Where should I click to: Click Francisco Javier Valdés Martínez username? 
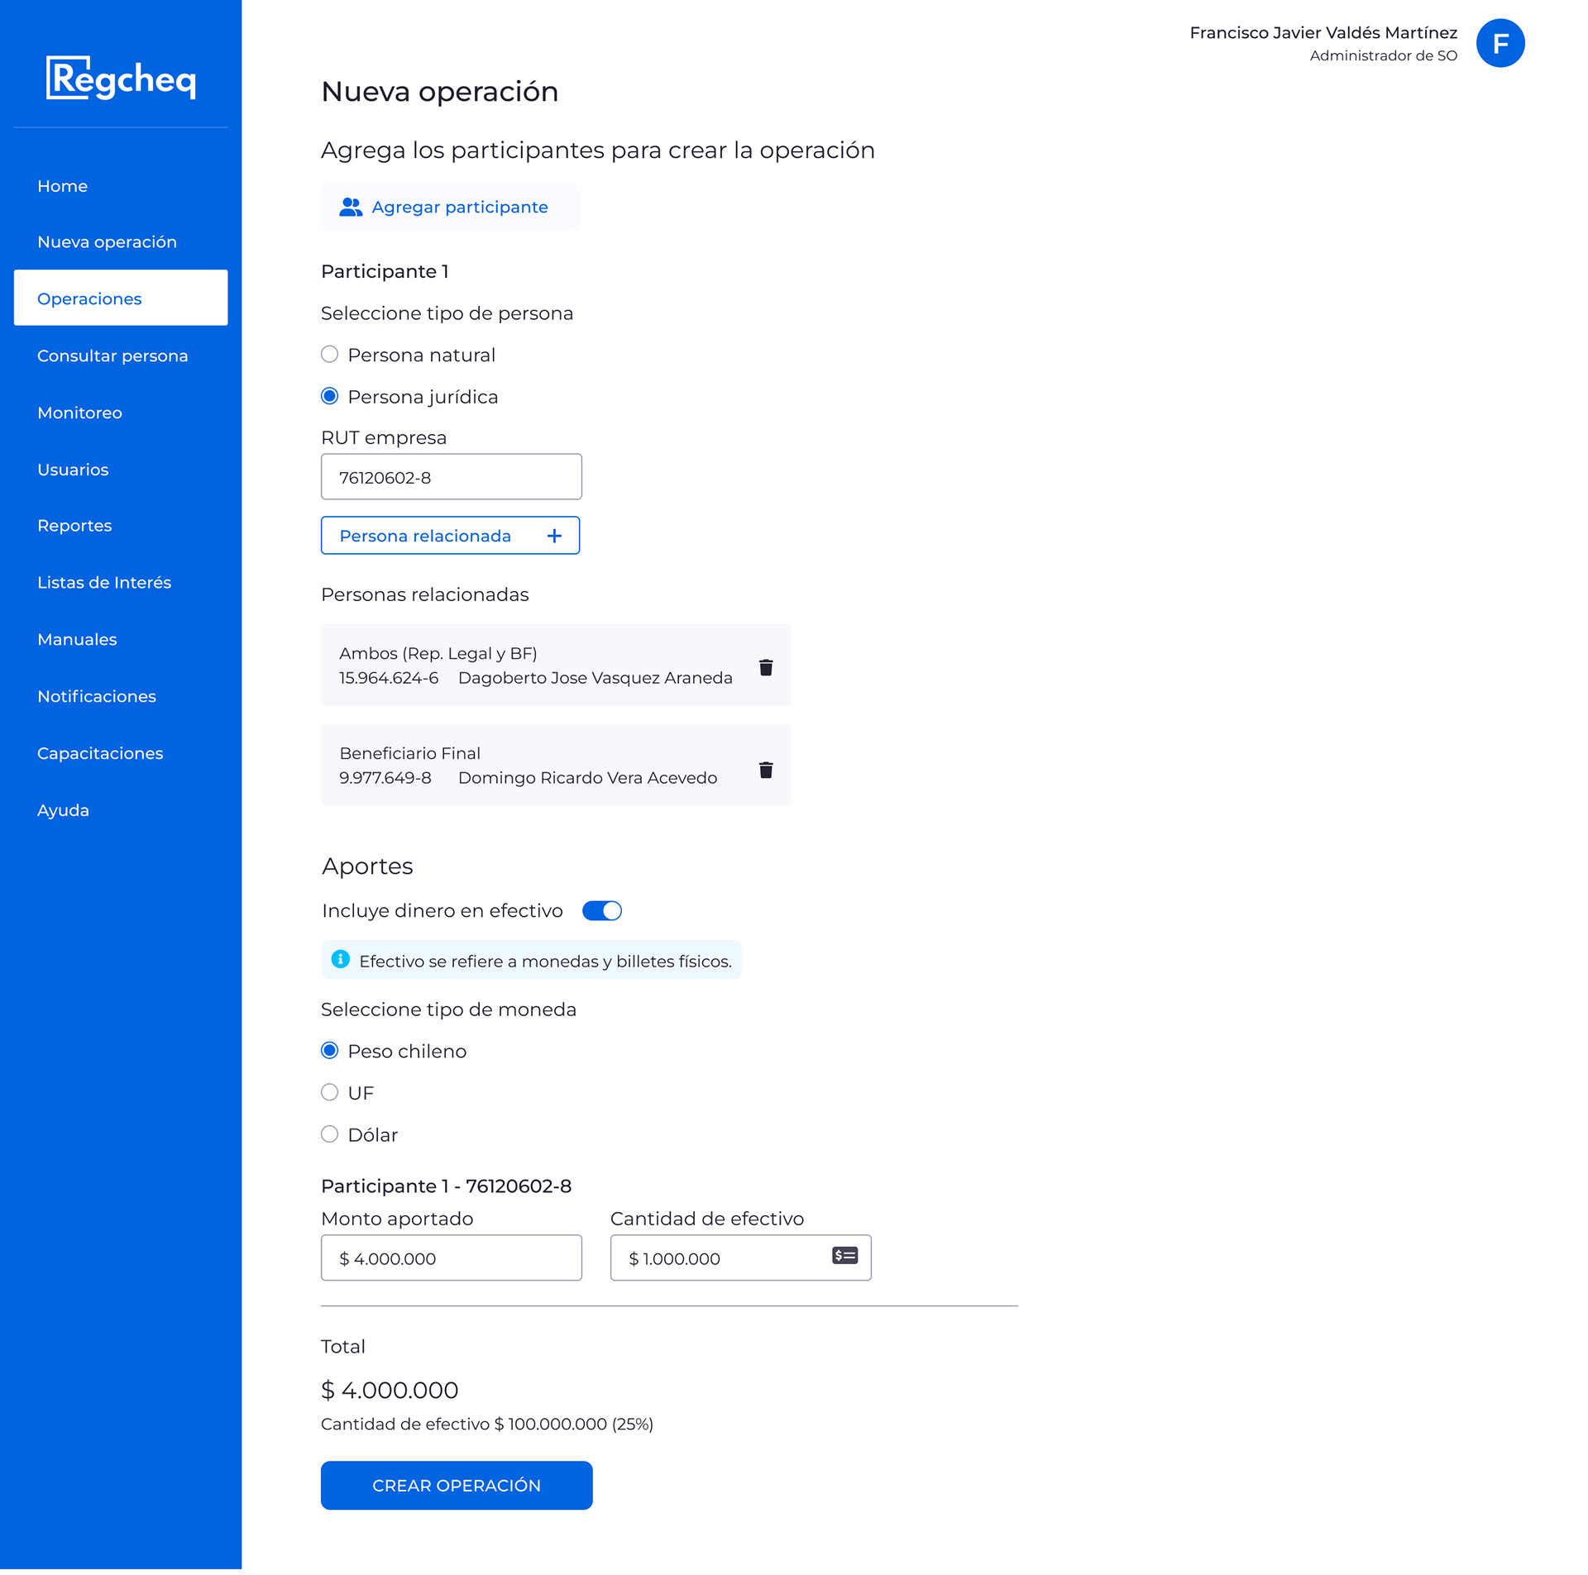point(1323,33)
